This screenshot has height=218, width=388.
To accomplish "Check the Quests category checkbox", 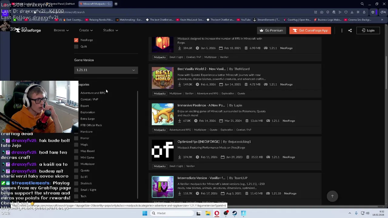I will [x=76, y=170].
